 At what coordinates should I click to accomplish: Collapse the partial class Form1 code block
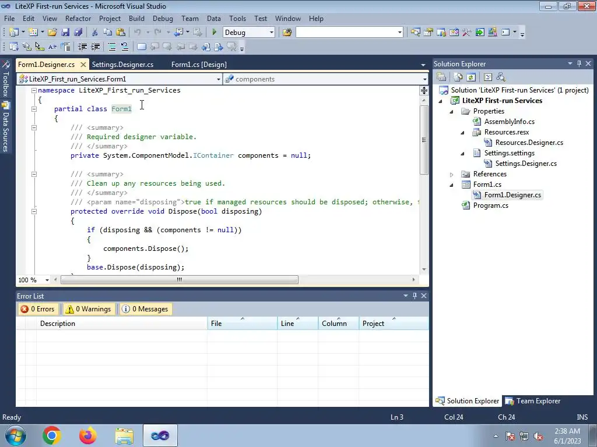(x=34, y=109)
